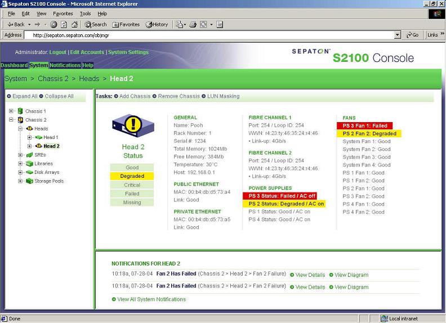Click the SREs icon in tree
The height and width of the screenshot is (323, 446).
click(x=30, y=155)
